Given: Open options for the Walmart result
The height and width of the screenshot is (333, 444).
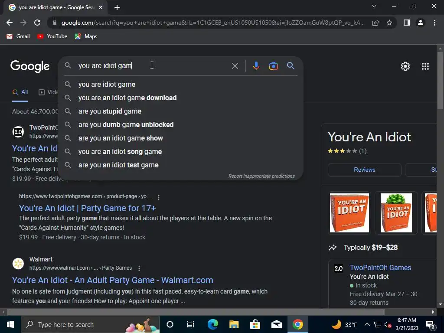Looking at the screenshot, I should pos(139,268).
